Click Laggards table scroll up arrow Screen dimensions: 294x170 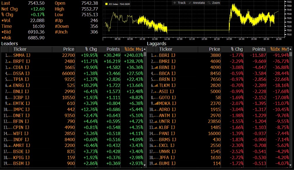(x=290, y=49)
